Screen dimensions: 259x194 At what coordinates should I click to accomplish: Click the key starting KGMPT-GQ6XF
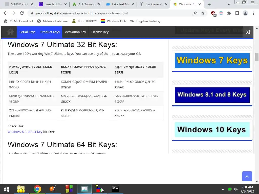coord(84,84)
